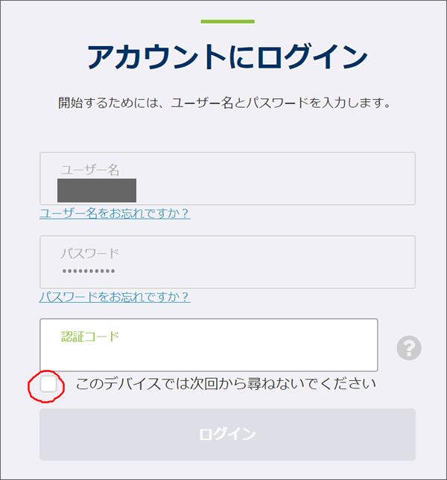Focus the パスワード input box

228,262
